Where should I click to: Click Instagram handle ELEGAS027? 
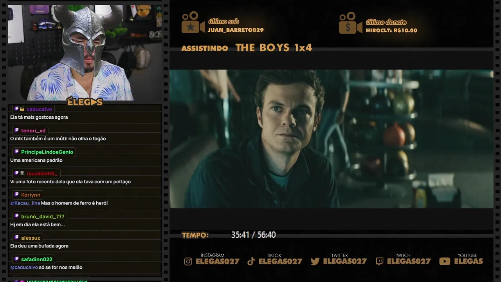(x=218, y=261)
